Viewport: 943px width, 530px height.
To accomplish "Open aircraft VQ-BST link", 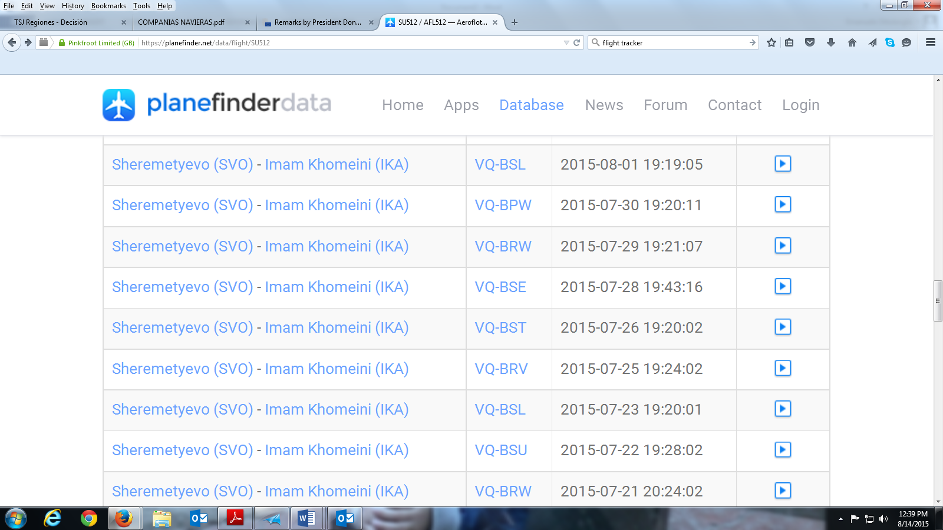I will [x=500, y=327].
